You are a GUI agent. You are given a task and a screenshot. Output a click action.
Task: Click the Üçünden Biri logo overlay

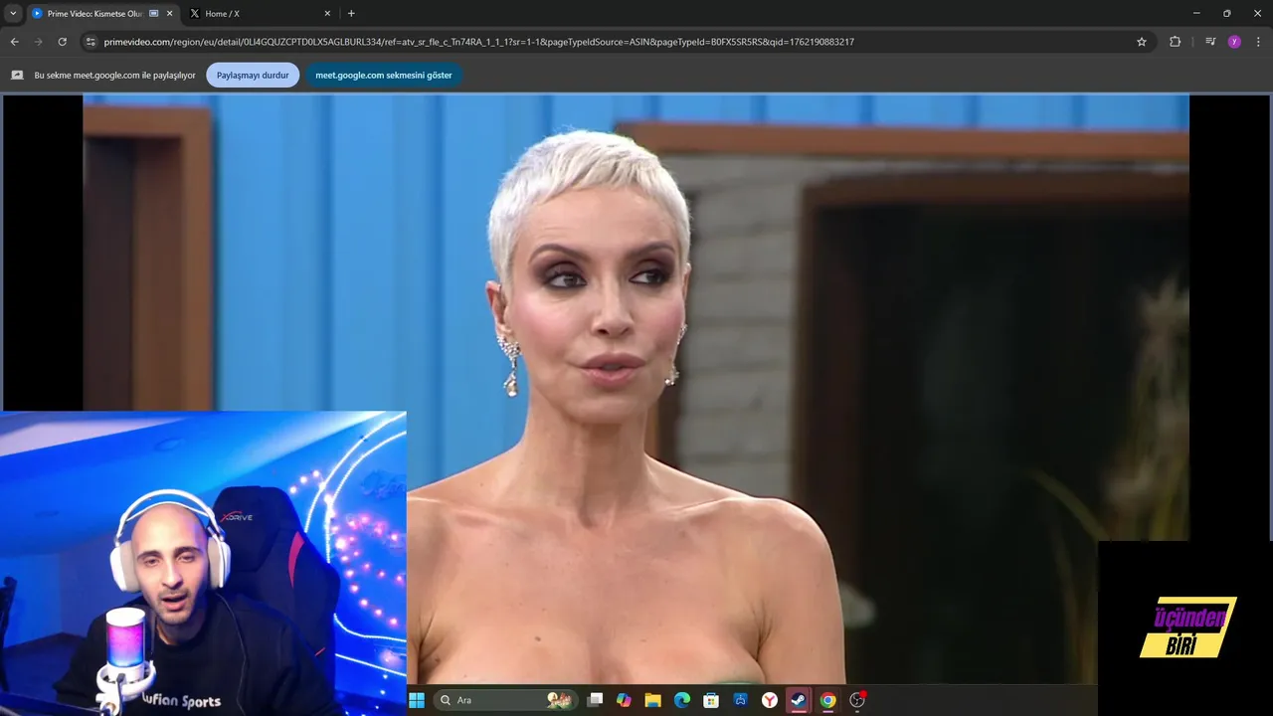pyautogui.click(x=1187, y=627)
